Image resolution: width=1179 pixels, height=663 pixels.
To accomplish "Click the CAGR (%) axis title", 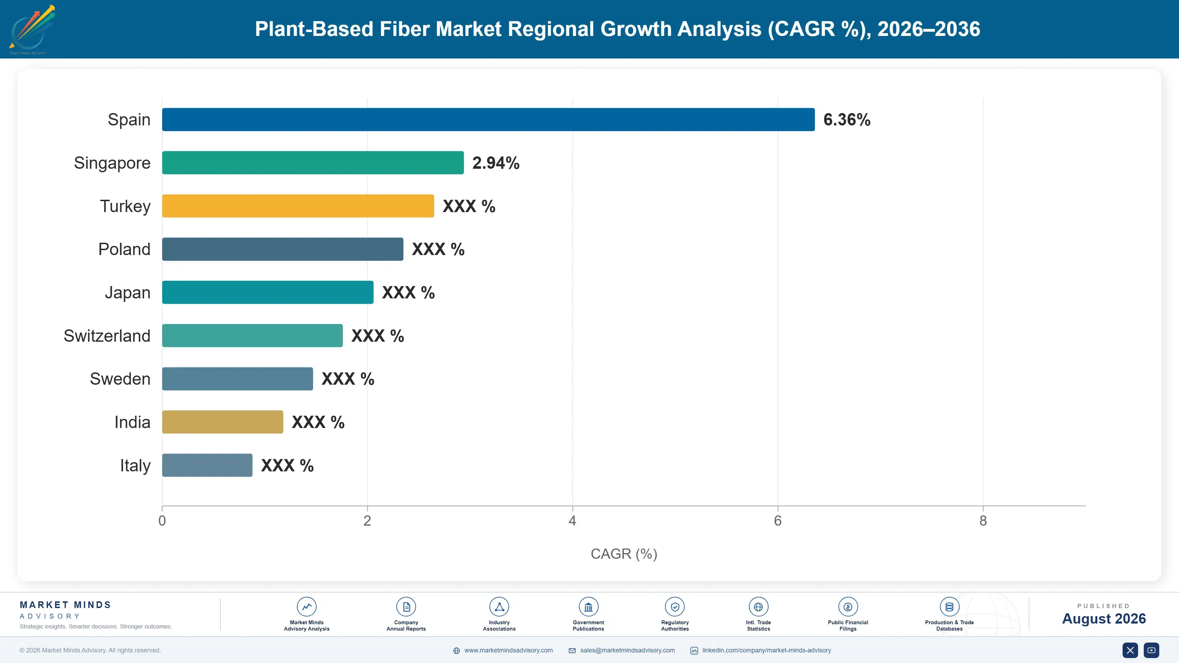I will (x=624, y=554).
